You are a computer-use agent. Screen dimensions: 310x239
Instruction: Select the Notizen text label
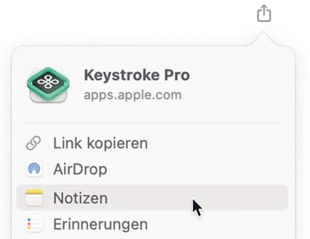[x=80, y=198]
